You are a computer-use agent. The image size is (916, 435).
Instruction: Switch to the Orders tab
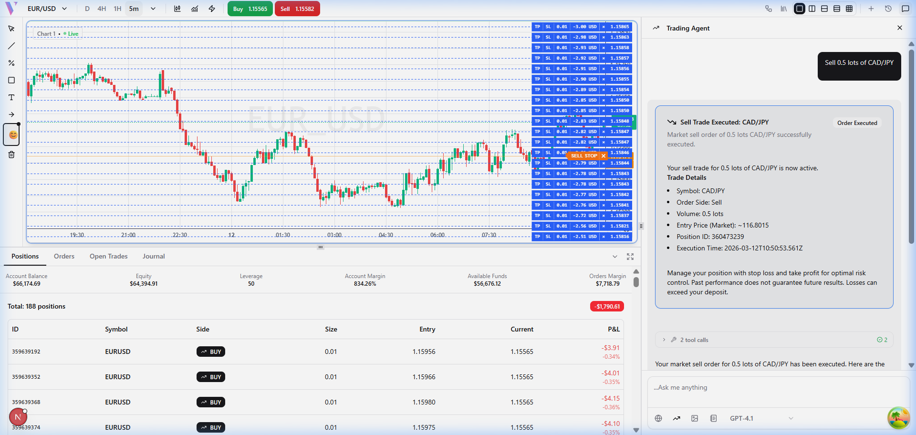[x=64, y=256]
